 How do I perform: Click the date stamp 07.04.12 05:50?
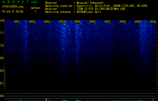[13, 12]
